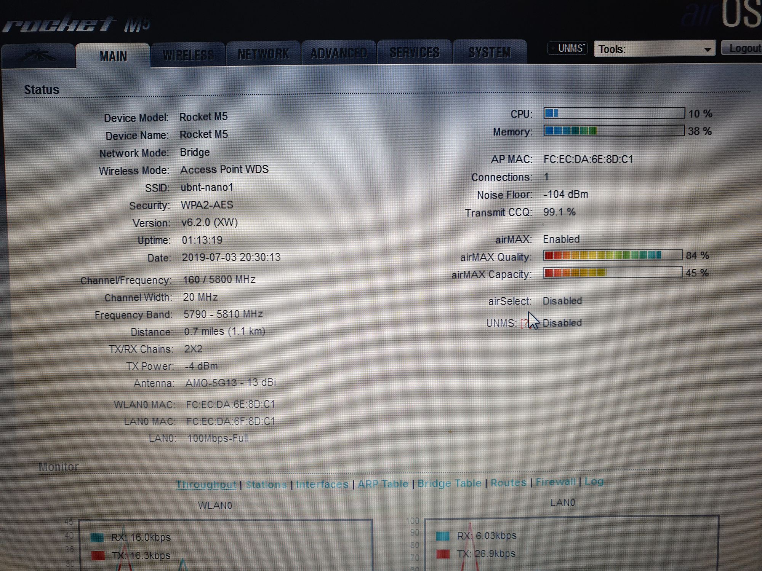Open the Services tab
The image size is (762, 571).
415,53
